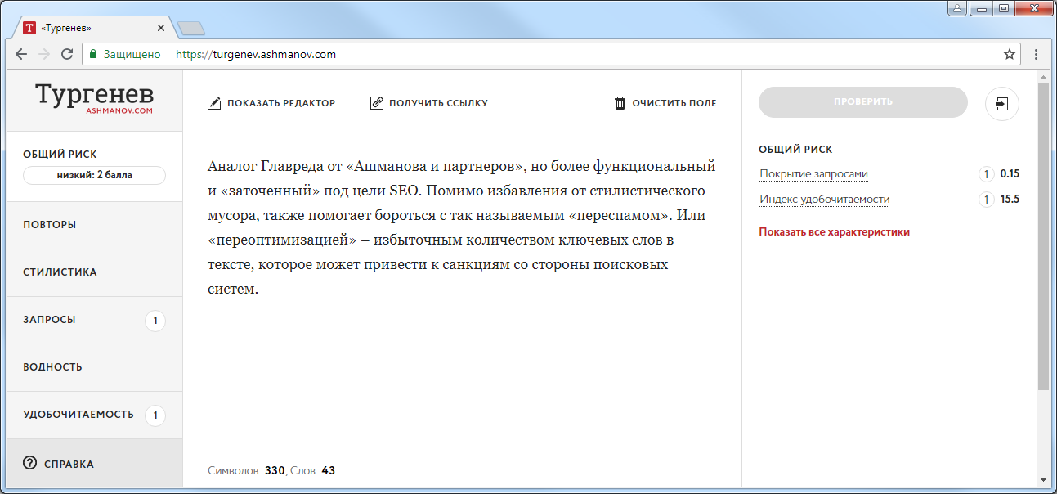The image size is (1057, 494).
Task: Close the «Тургенев» browser tab
Action: tap(161, 28)
